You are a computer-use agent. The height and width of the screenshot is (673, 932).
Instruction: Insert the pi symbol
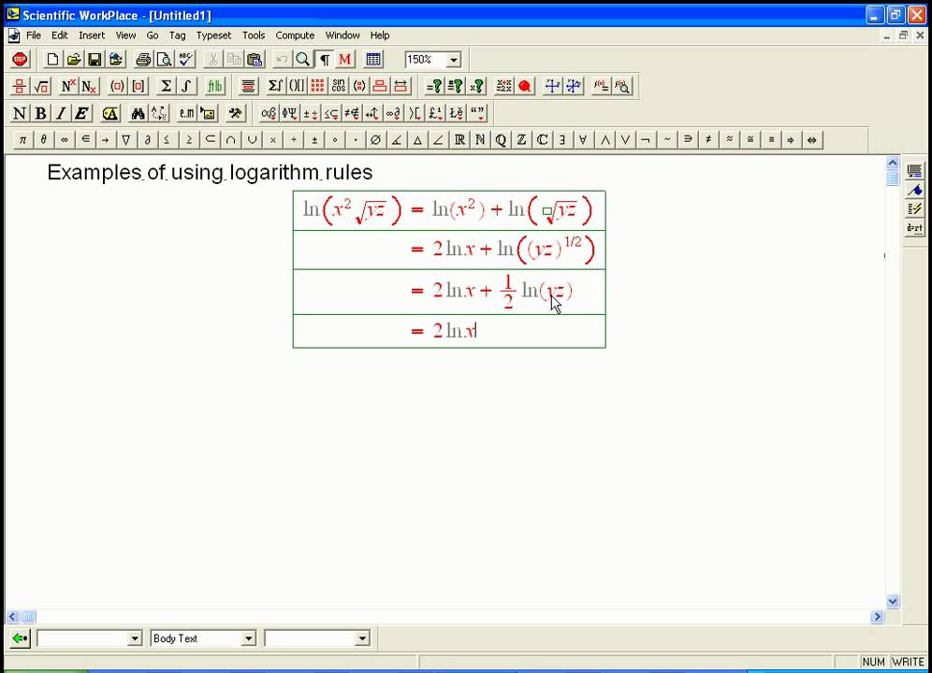[x=22, y=140]
